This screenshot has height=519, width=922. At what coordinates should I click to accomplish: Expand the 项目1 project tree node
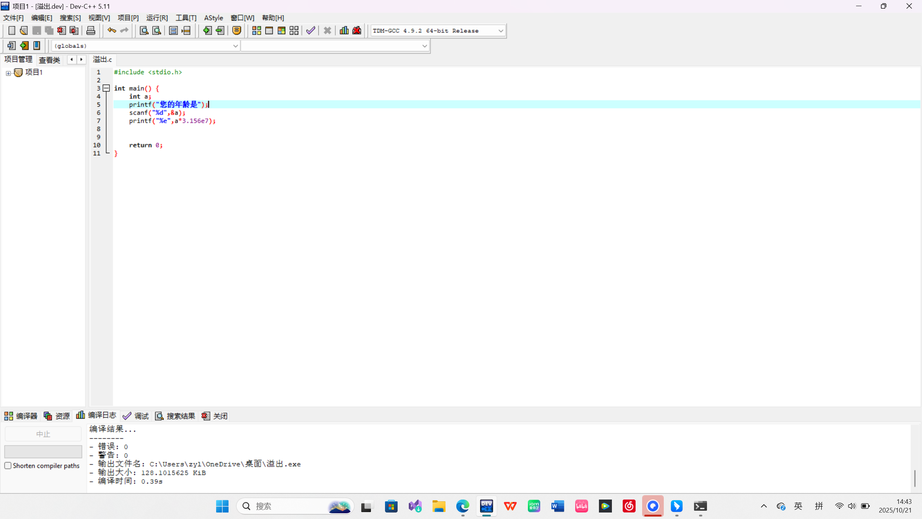8,73
